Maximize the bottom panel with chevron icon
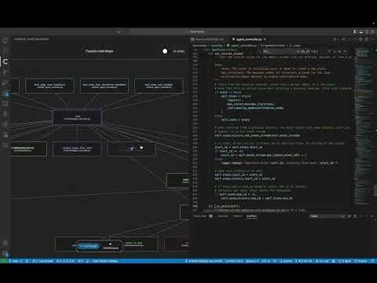The image size is (377, 283). pyautogui.click(x=366, y=216)
